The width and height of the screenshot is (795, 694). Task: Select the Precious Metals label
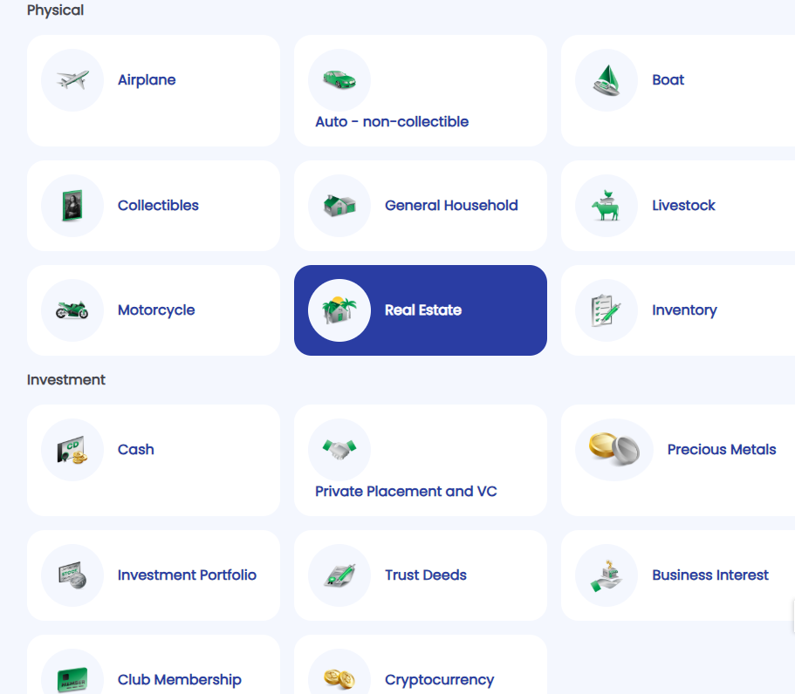click(x=722, y=450)
